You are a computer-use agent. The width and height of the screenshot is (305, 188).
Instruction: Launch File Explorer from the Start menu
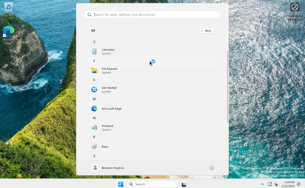[x=110, y=70]
